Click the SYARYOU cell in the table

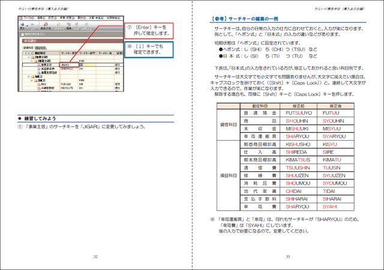[334, 137]
